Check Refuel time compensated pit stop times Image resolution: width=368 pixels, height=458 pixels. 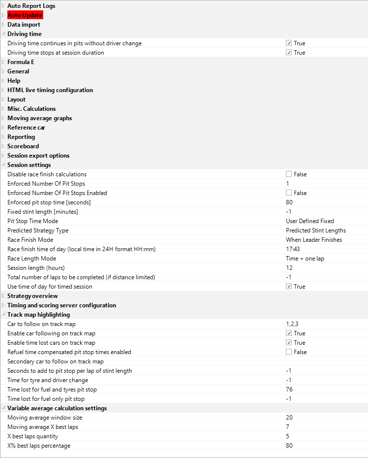289,352
